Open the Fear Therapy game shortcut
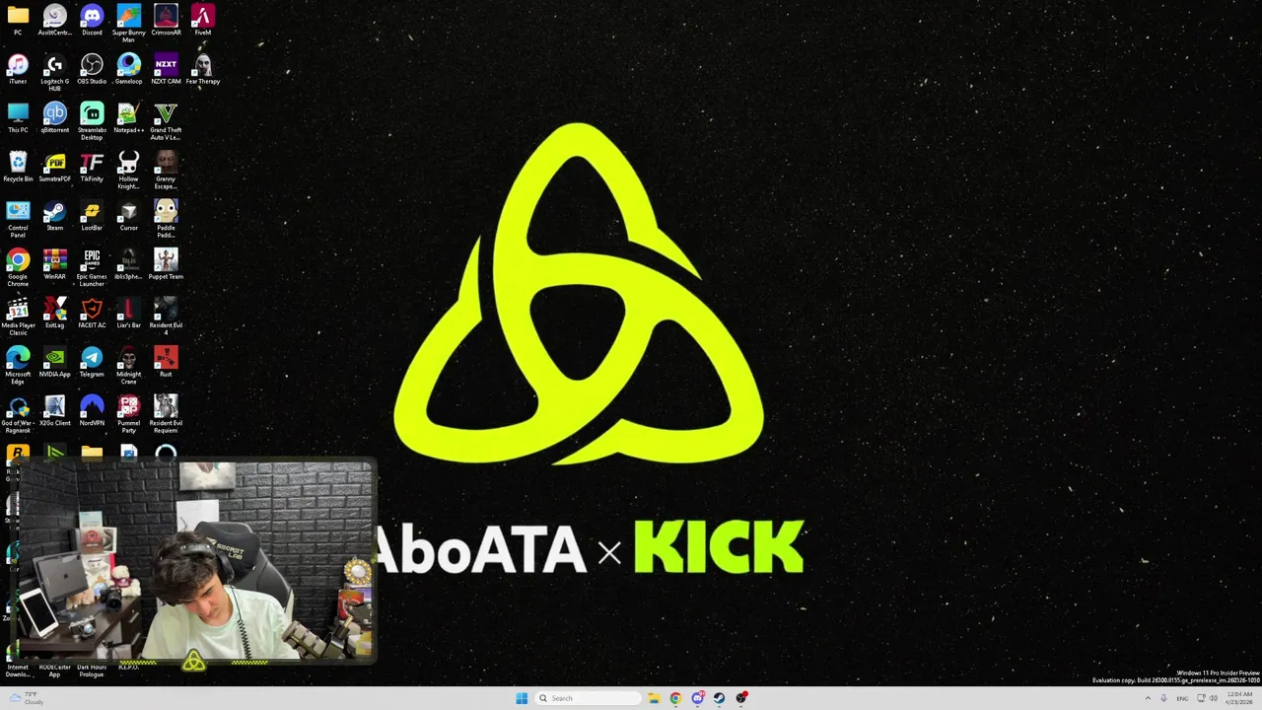Viewport: 1262px width, 710px height. 202,69
